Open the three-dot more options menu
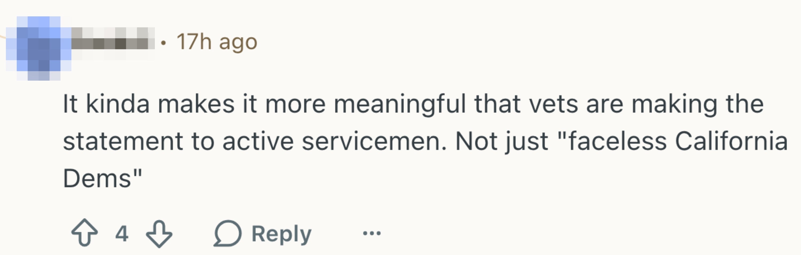The image size is (801, 255). click(x=372, y=233)
